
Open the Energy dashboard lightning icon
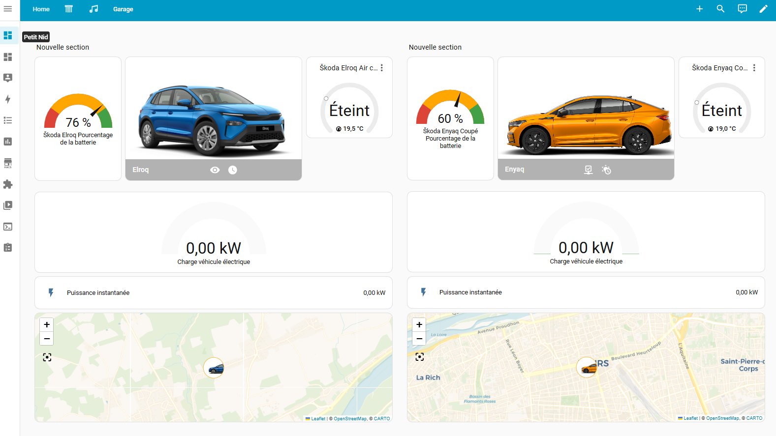click(8, 99)
